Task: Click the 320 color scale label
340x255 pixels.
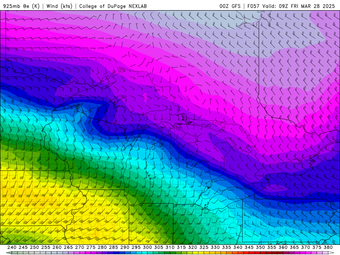Action: (x=193, y=247)
